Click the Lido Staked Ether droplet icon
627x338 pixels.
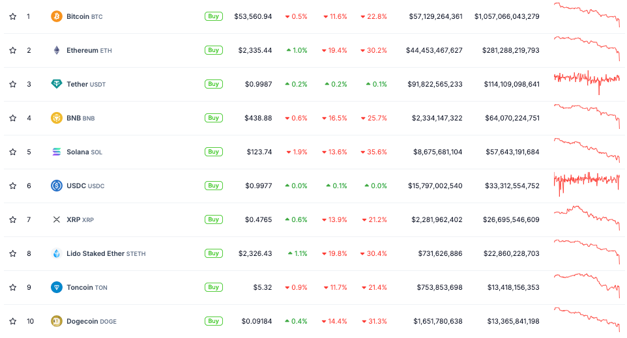[57, 253]
